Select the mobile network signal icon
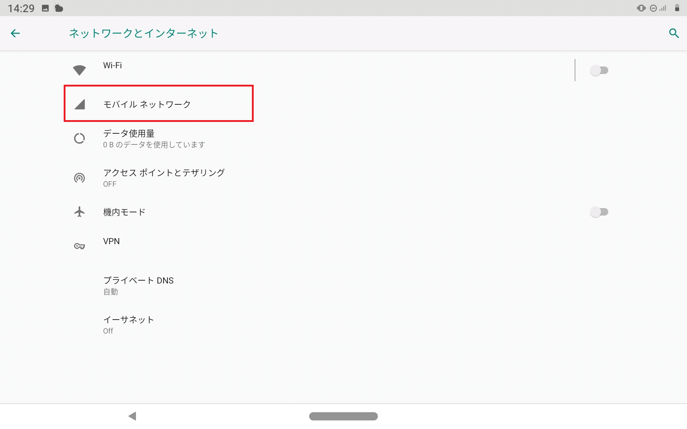Viewport: 687px width, 429px height. point(79,104)
